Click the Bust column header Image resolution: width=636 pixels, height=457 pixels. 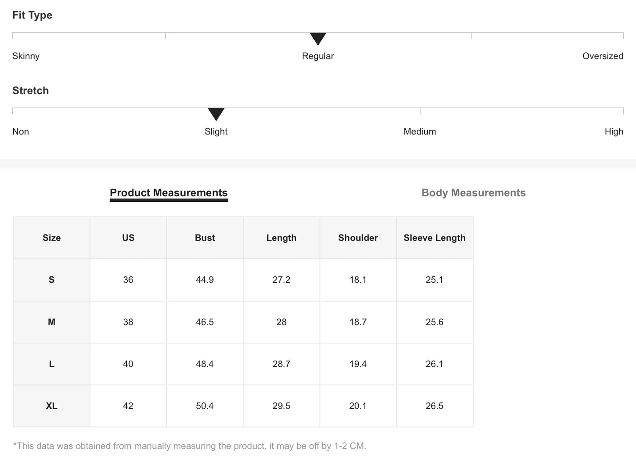pos(205,238)
